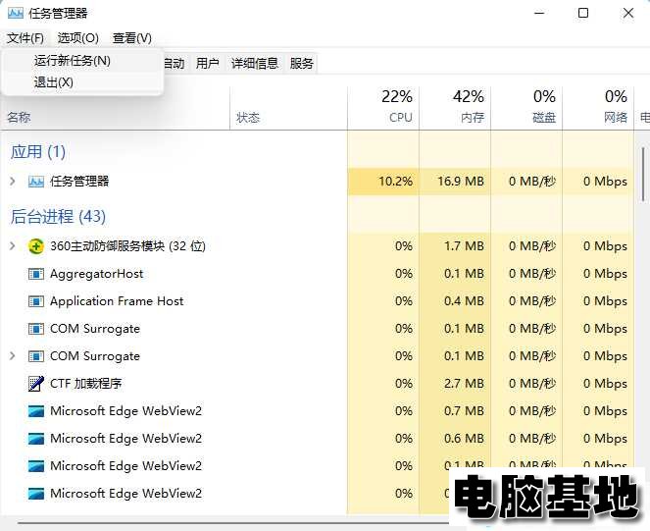The image size is (650, 531).
Task: Select the CTF 加载程序 process name
Action: point(86,384)
